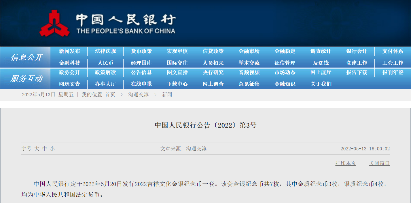411x203 pixels.
Task: Navigate to 办事大厅
Action: click(105, 84)
